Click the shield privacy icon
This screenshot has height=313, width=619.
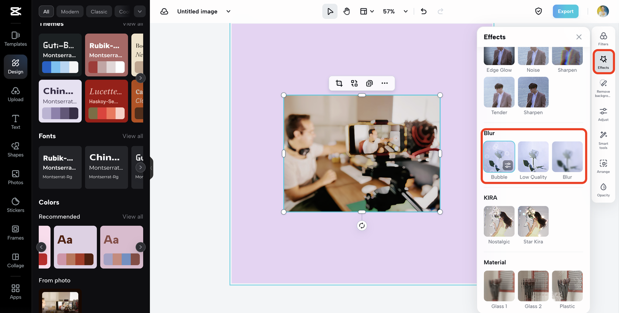[x=538, y=12]
